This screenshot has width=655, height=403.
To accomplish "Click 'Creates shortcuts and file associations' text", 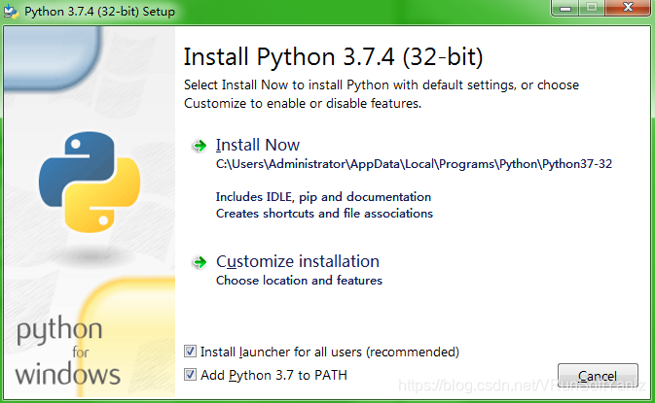I will (x=324, y=214).
